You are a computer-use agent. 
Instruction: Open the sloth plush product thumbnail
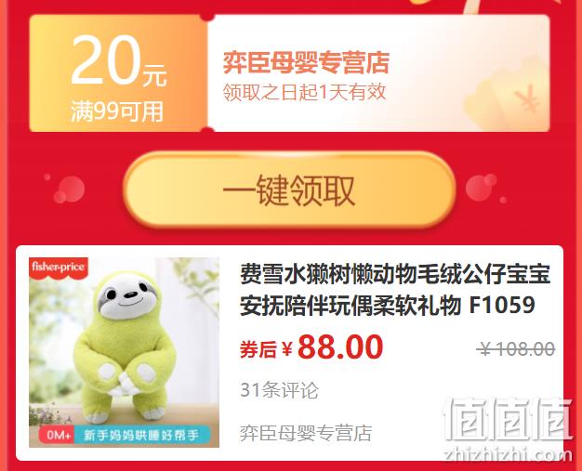click(124, 352)
